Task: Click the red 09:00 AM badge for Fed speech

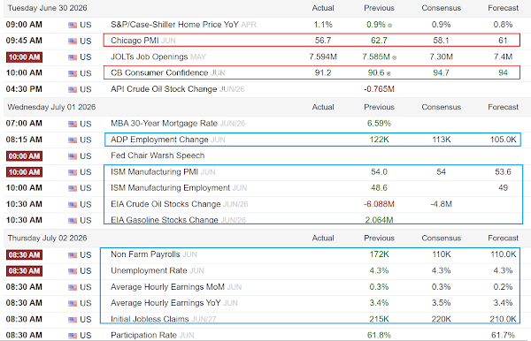Action: pos(24,156)
